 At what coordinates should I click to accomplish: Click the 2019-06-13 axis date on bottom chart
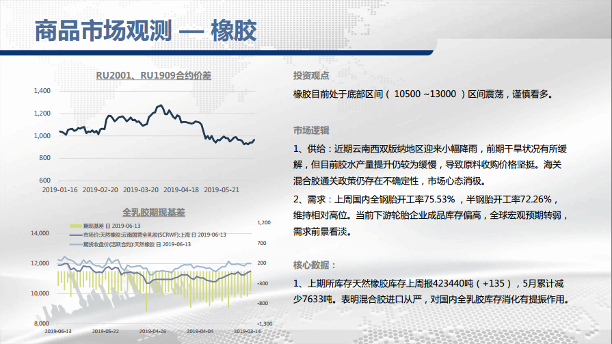59,330
